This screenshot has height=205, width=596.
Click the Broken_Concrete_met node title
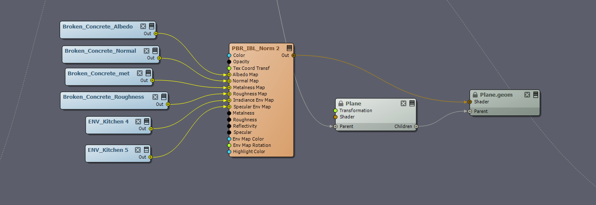(99, 73)
